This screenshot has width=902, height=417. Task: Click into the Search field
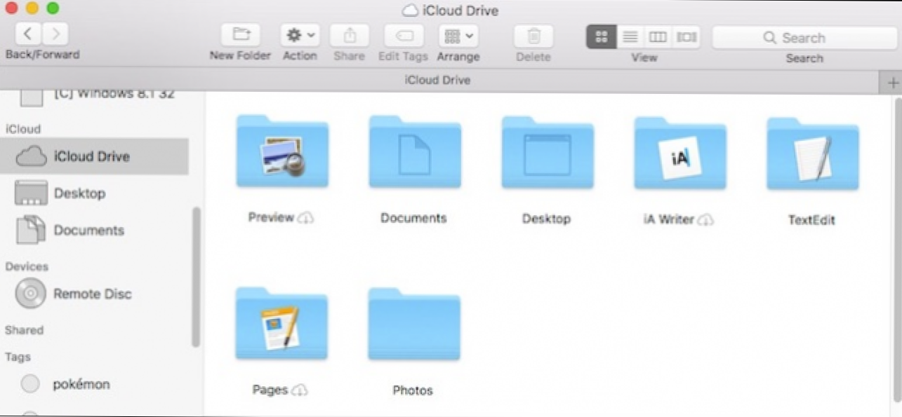pyautogui.click(x=804, y=38)
